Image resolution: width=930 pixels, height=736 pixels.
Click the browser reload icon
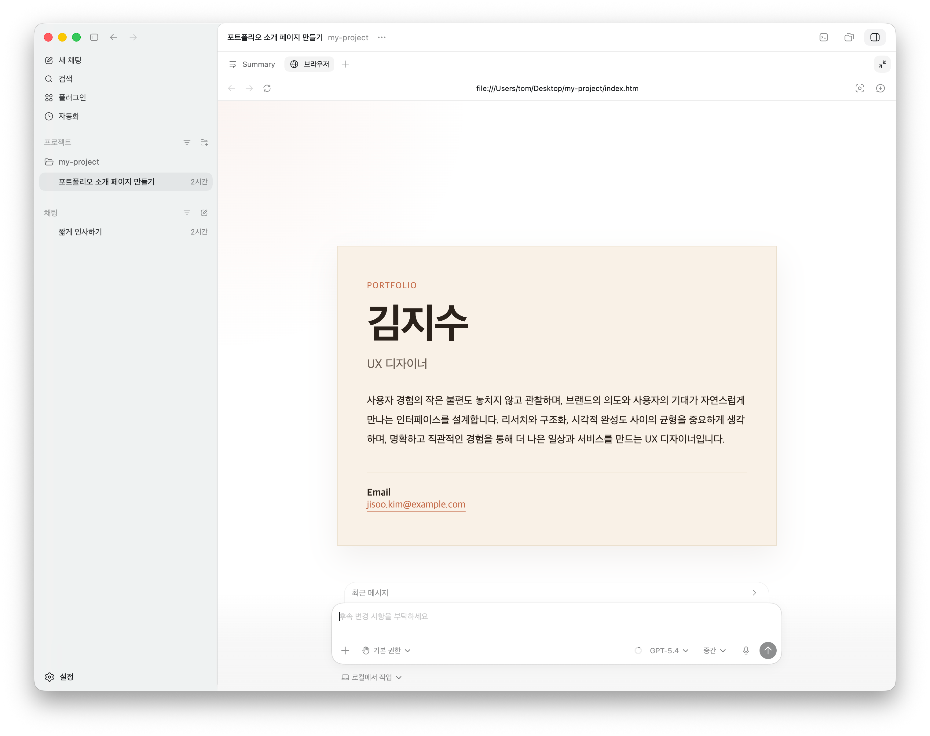coord(267,88)
